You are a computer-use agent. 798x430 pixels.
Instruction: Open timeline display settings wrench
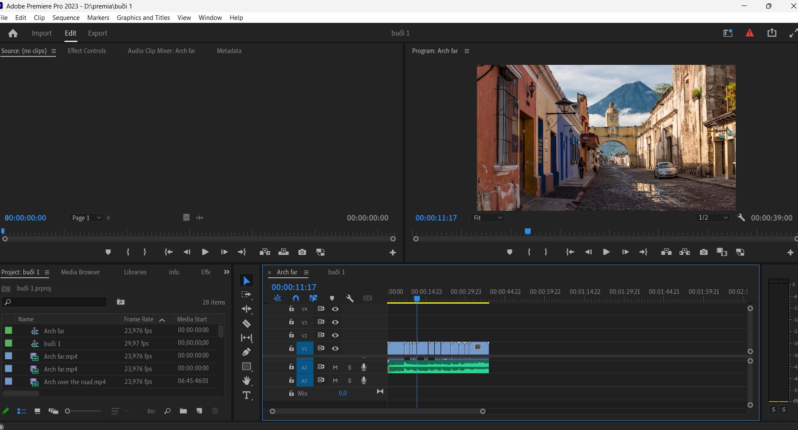point(350,298)
